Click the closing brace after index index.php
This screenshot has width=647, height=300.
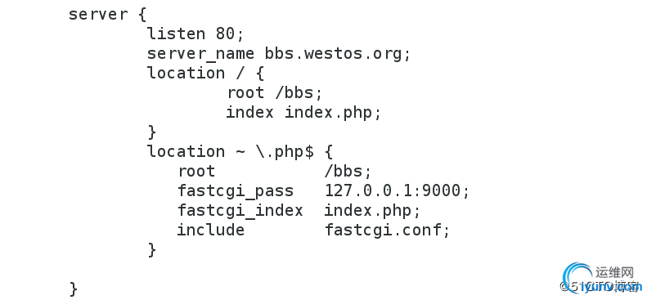(x=152, y=132)
